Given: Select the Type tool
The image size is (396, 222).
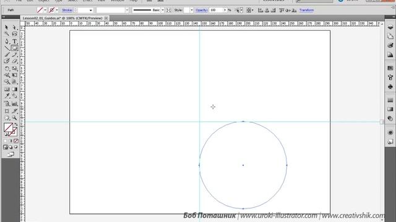Looking at the screenshot, I should (x=15, y=41).
